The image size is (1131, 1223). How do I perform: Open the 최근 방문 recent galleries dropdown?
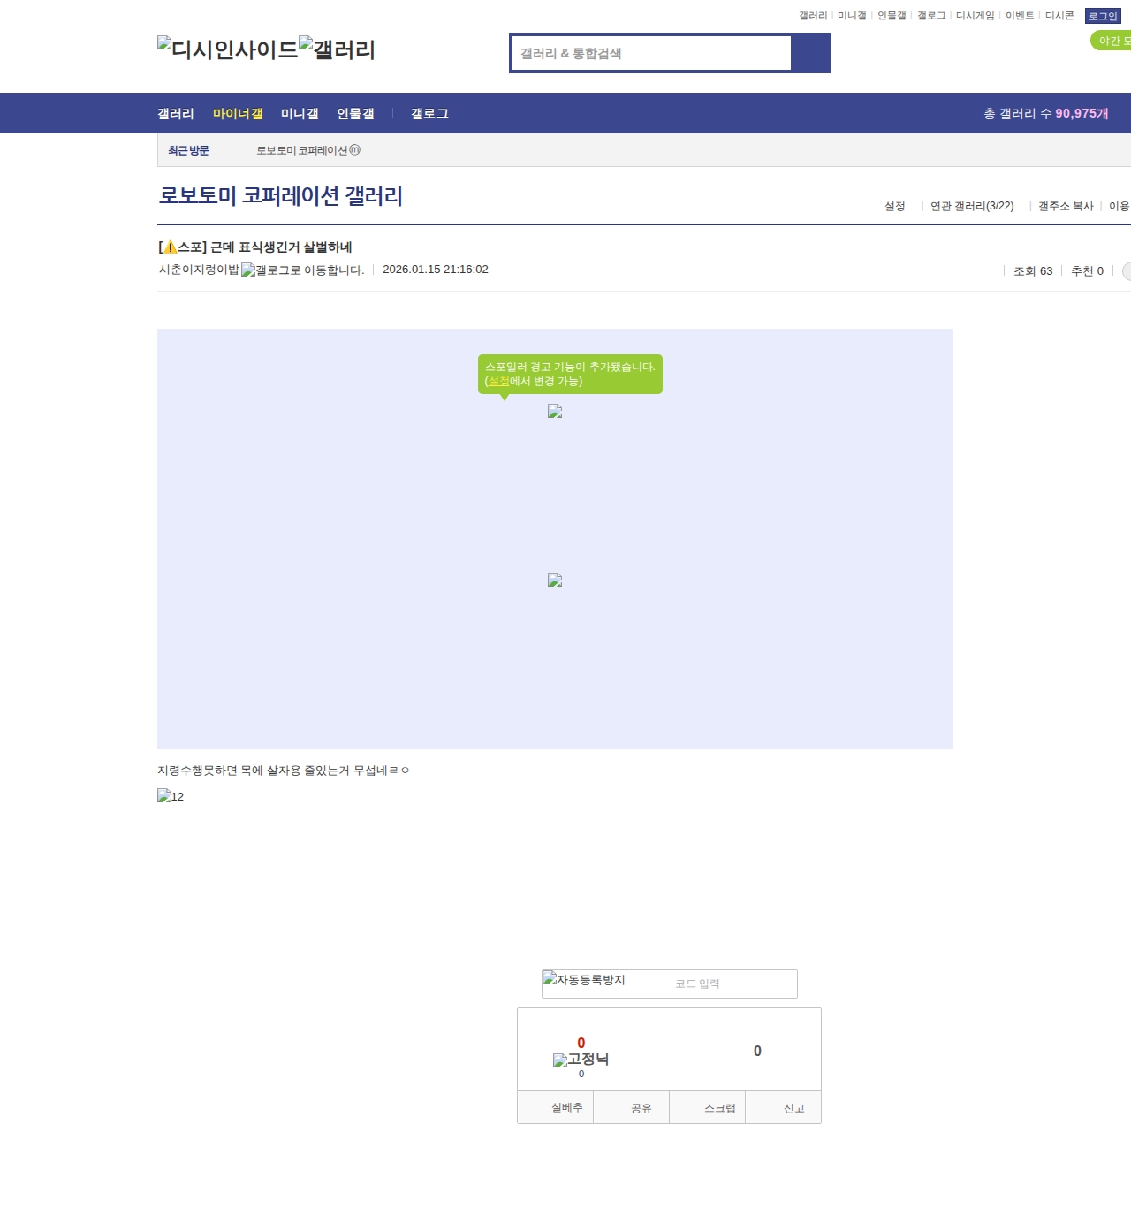[x=187, y=150]
